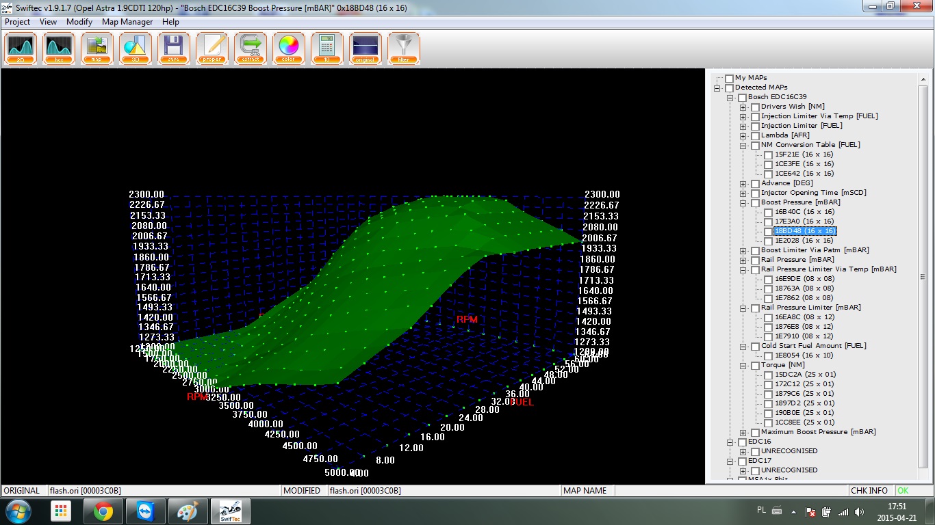The height and width of the screenshot is (525, 935).
Task: Collapse the Boost Pressure [mBAR] node
Action: tap(743, 203)
